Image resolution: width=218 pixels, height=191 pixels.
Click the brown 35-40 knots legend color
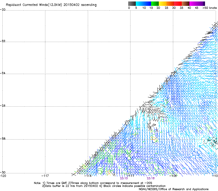point(186,4)
